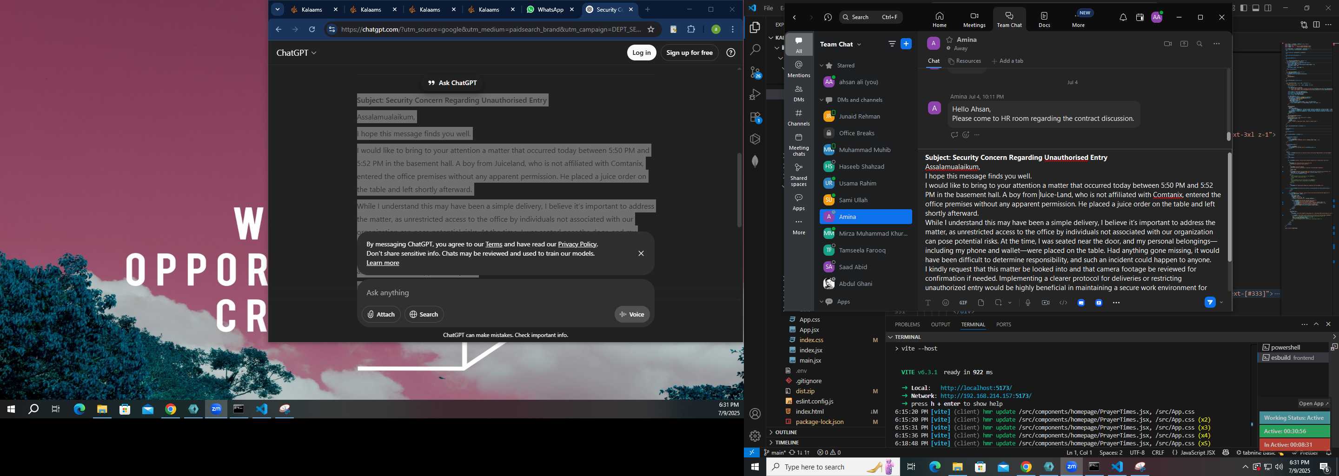Screen dimensions: 1339x476
Task: Open the DMs sidebar section
Action: pos(798,93)
